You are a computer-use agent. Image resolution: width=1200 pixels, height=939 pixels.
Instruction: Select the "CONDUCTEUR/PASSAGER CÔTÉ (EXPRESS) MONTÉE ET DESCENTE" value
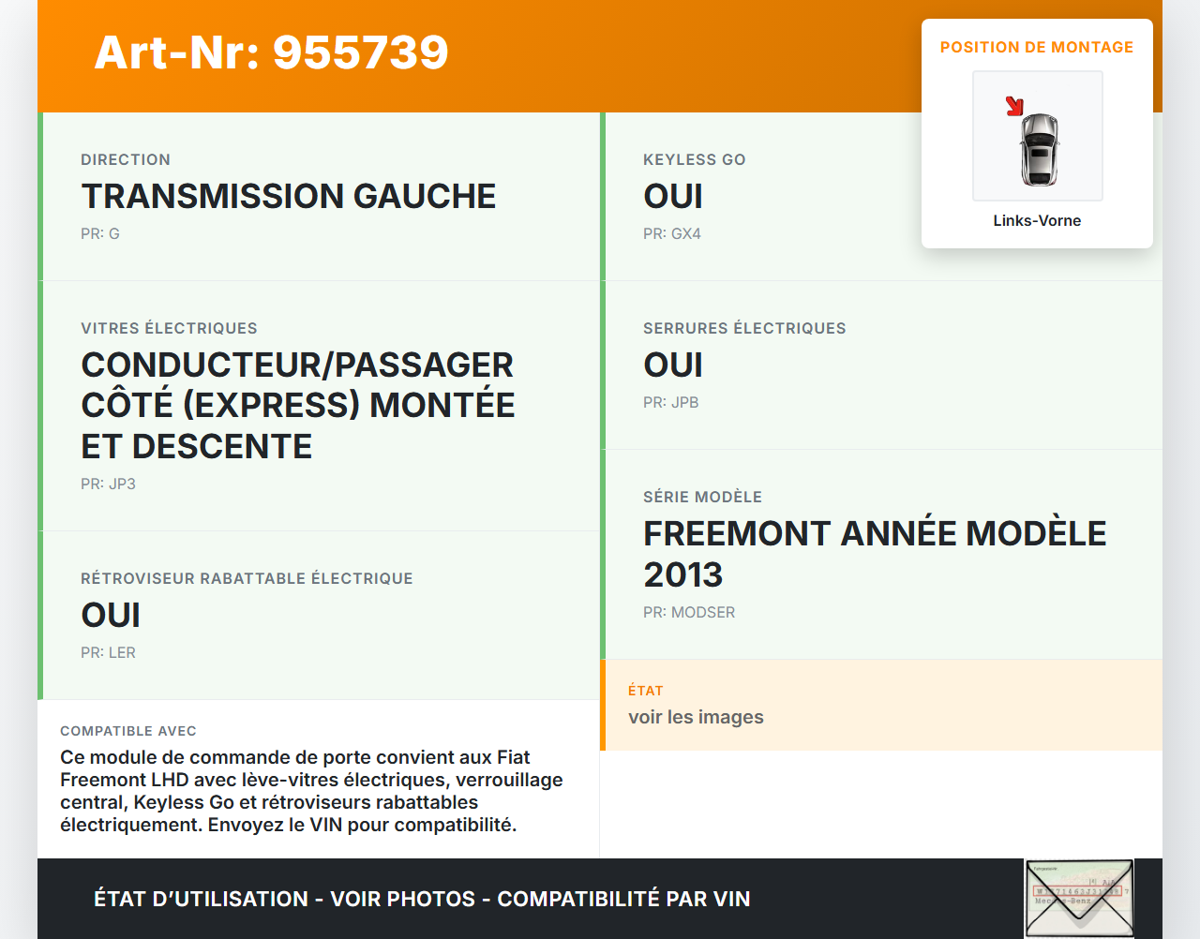298,406
